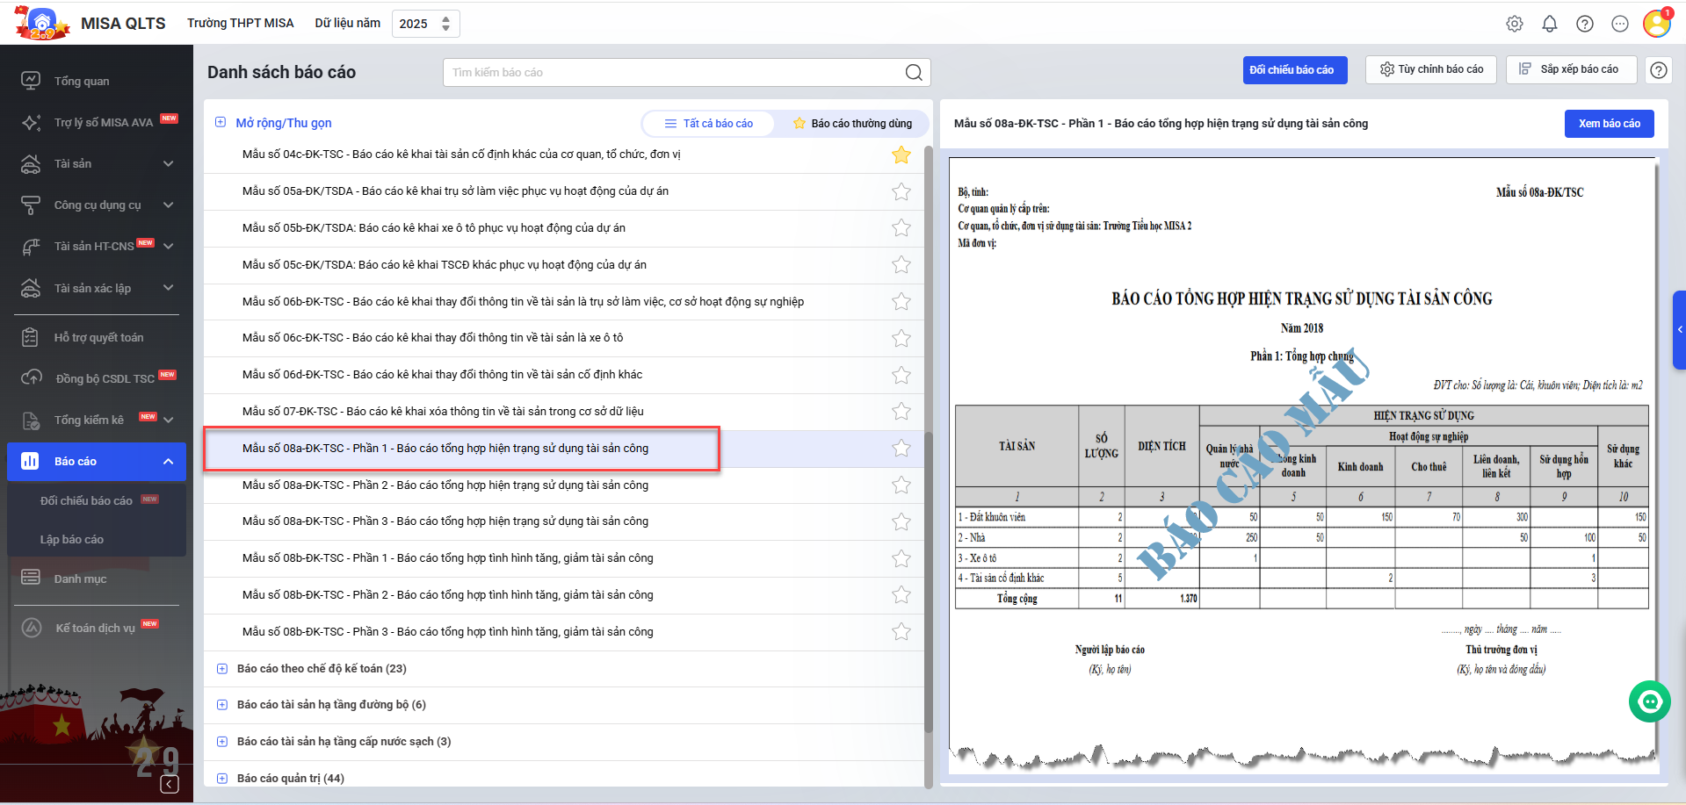The image size is (1686, 805).
Task: Click the Đối chiếu báo cáo blue button
Action: pyautogui.click(x=1294, y=70)
